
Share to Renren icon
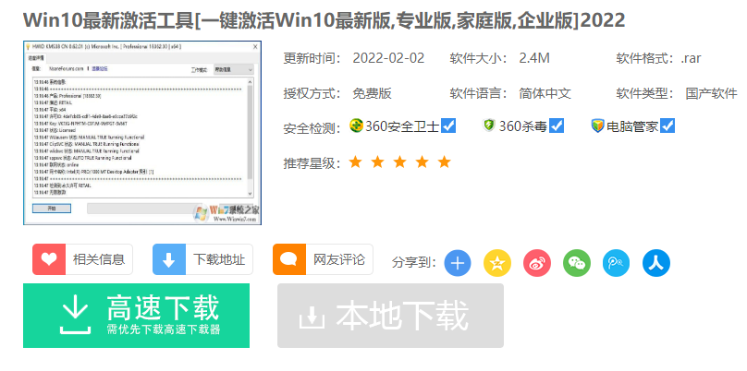[x=656, y=263]
